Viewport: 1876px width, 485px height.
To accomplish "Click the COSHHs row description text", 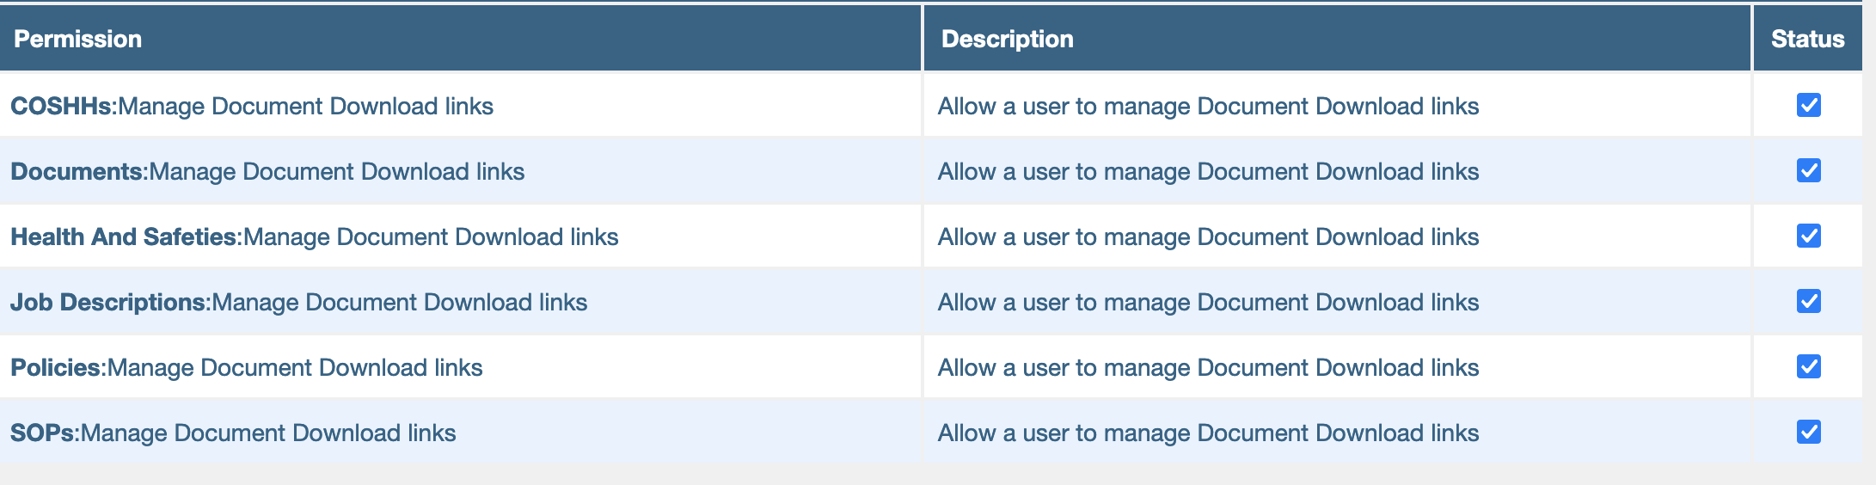I will [1208, 106].
